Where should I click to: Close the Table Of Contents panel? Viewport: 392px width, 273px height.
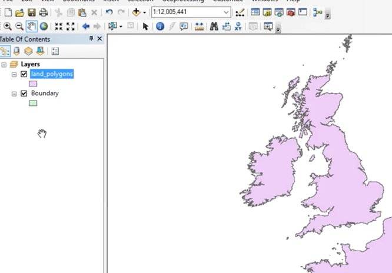tap(99, 38)
